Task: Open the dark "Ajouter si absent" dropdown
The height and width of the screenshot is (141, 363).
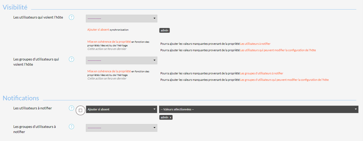Action: 121,109
